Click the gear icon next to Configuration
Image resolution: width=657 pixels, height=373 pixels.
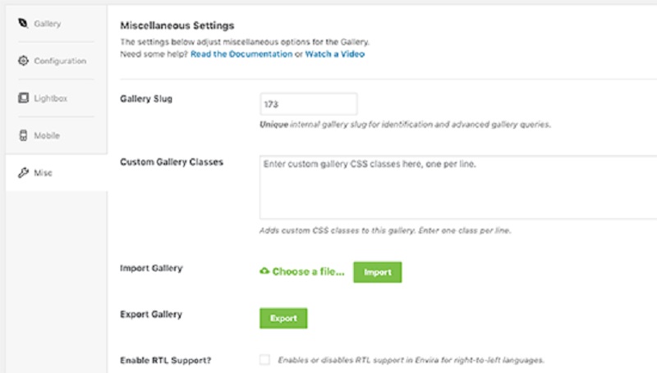22,61
